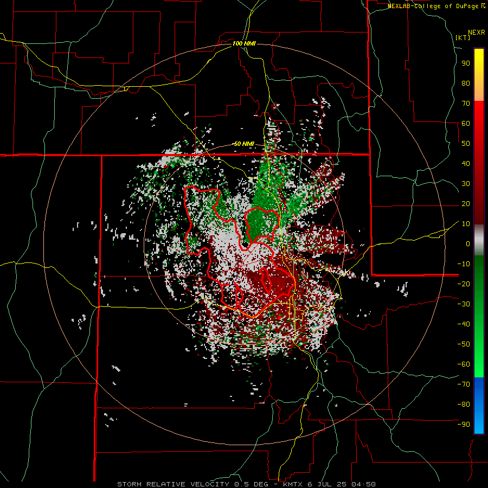Click the 100 NMI range ring label

coord(244,43)
